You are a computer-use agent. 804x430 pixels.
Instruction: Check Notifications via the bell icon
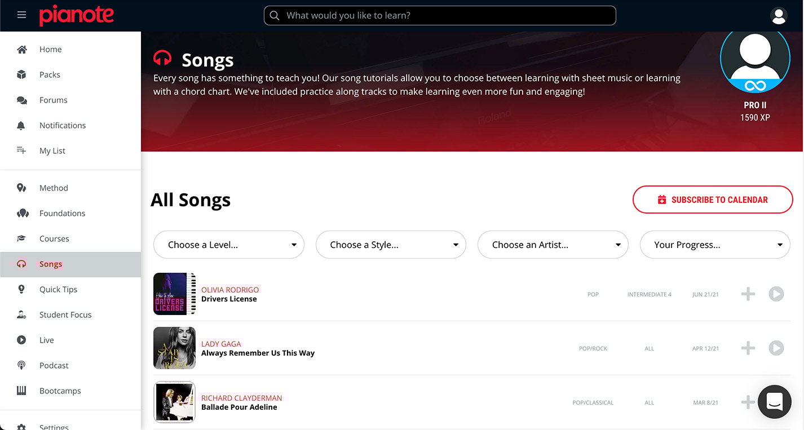(x=21, y=125)
